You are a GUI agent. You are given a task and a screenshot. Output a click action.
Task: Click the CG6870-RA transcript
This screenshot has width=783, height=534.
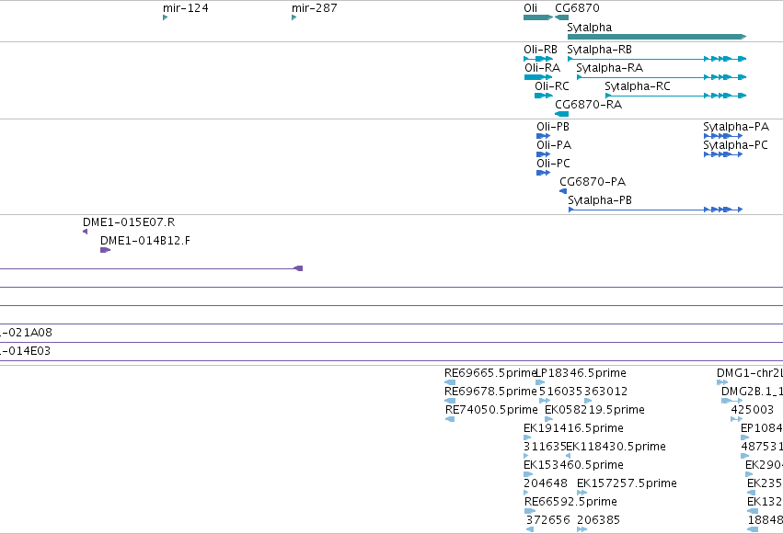click(x=562, y=114)
